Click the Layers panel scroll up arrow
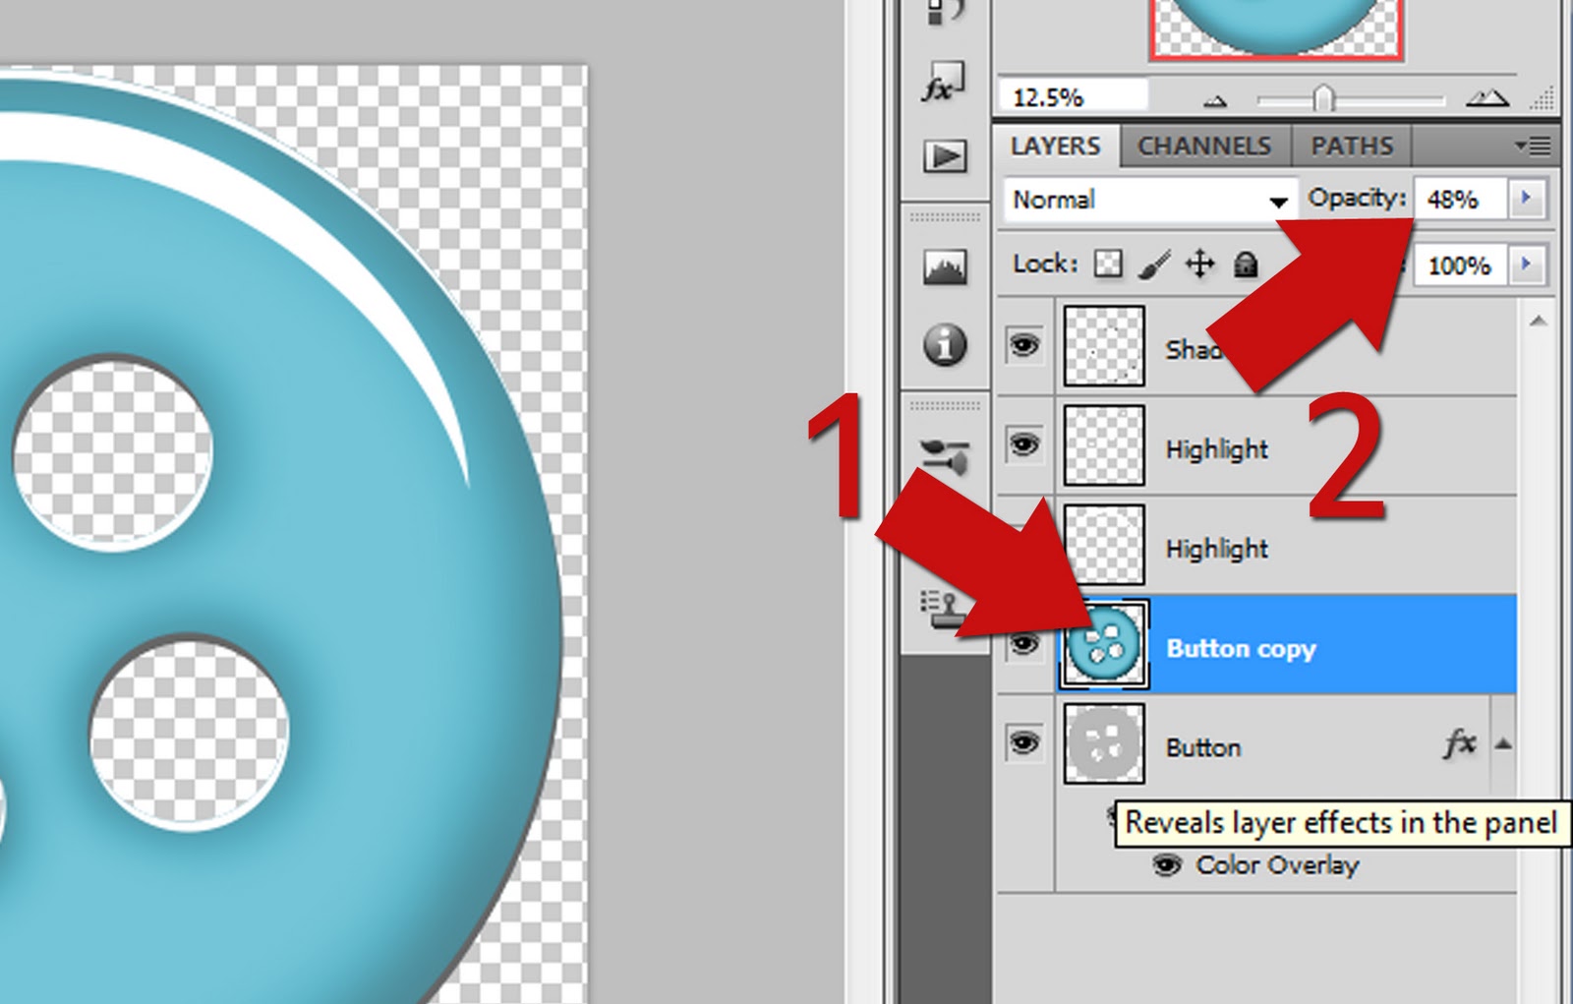The height and width of the screenshot is (1004, 1573). pyautogui.click(x=1539, y=321)
